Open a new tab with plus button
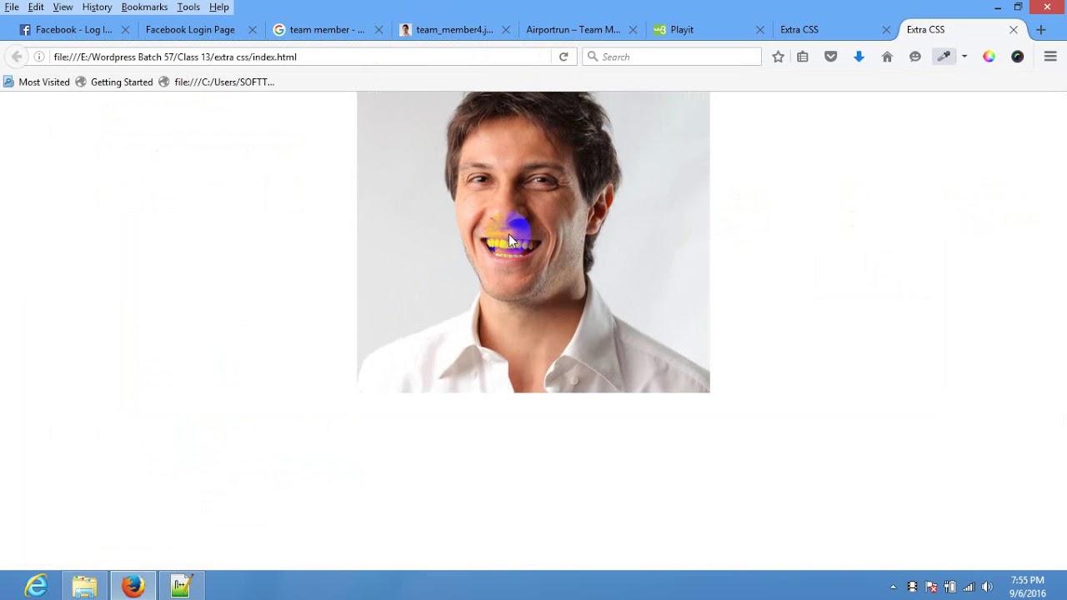Image resolution: width=1067 pixels, height=600 pixels. pos(1040,29)
